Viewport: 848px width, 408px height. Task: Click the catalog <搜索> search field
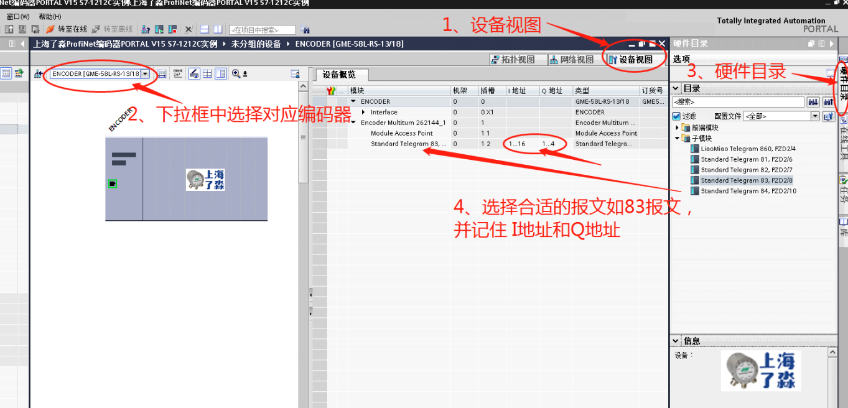click(738, 101)
